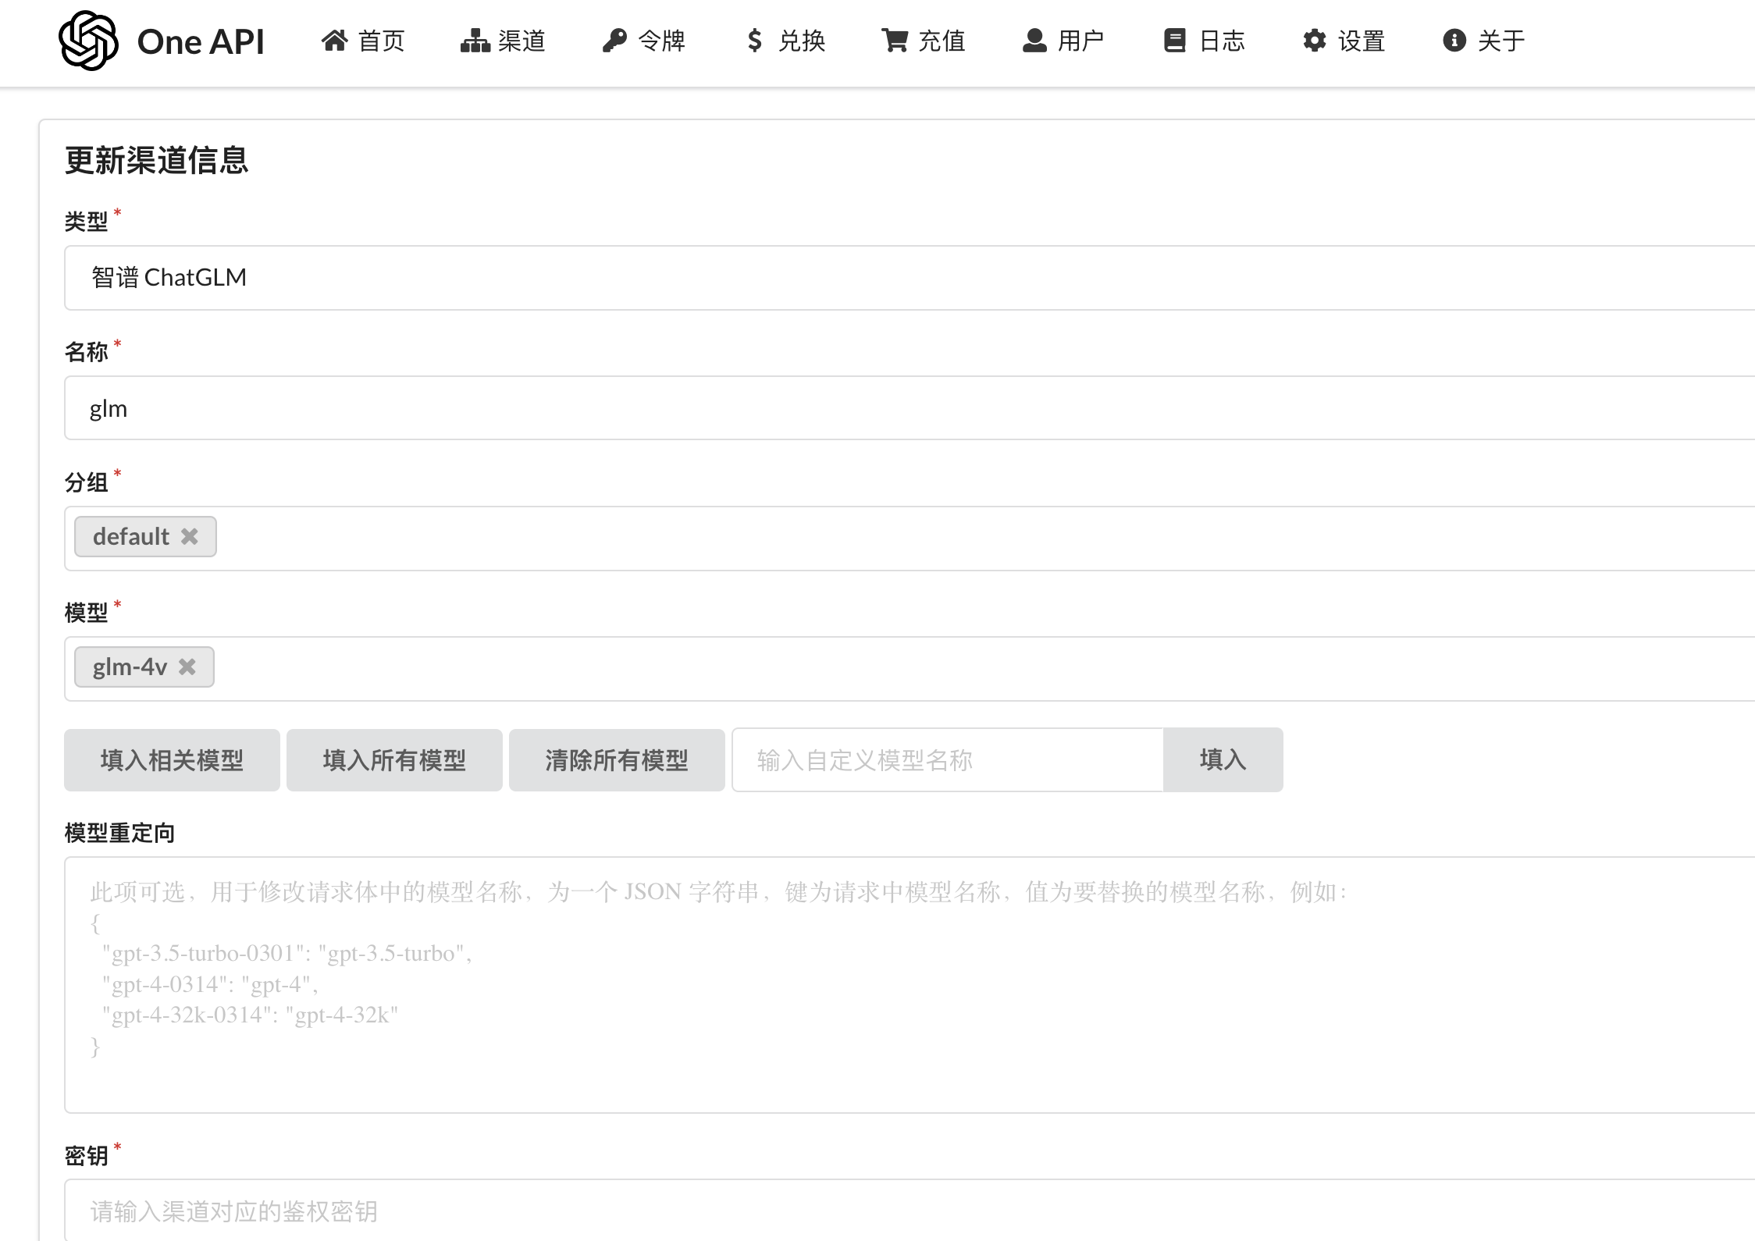Click the gear icon beside 设置

pos(1315,41)
